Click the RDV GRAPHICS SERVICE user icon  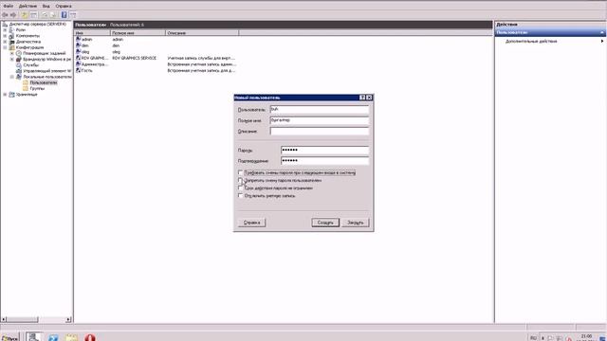(78, 58)
